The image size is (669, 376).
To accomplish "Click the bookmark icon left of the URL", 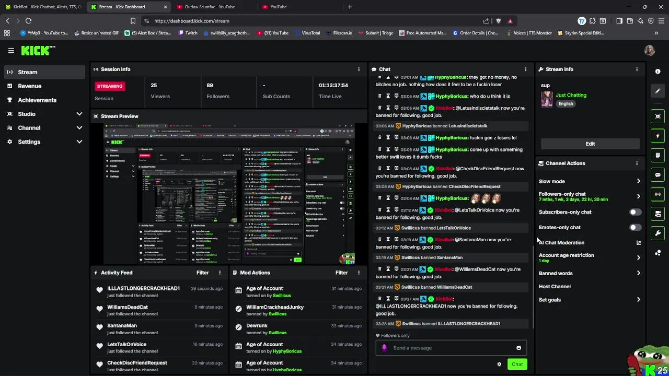I will pos(133,21).
